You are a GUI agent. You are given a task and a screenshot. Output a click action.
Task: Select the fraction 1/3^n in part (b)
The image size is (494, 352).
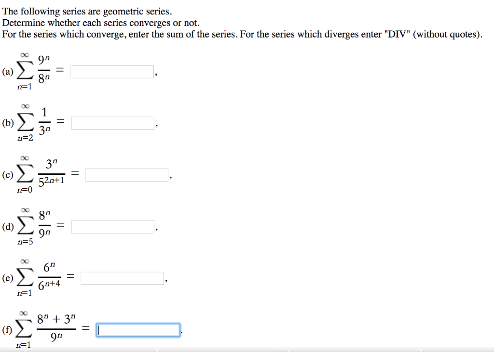45,121
